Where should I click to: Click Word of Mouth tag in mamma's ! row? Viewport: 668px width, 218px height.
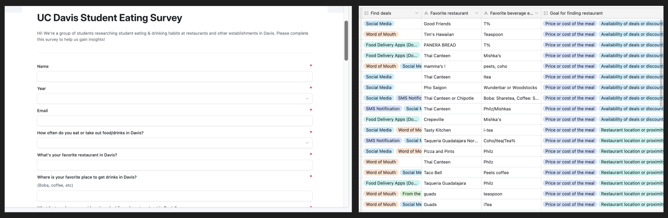pos(381,66)
